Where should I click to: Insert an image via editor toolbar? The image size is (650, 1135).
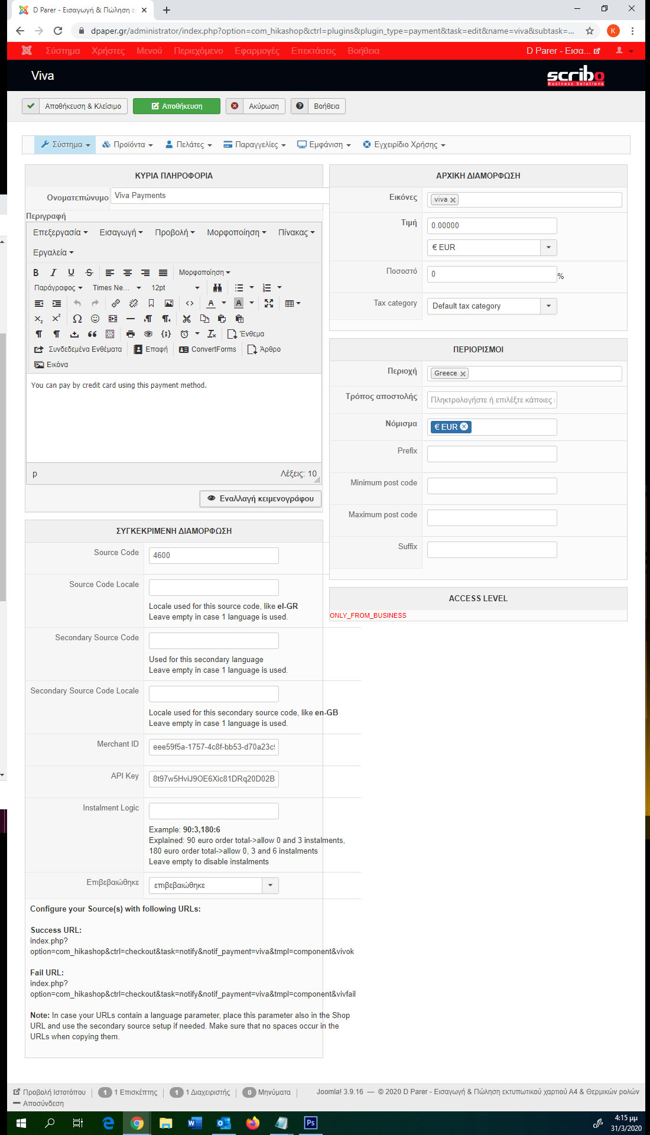point(169,303)
